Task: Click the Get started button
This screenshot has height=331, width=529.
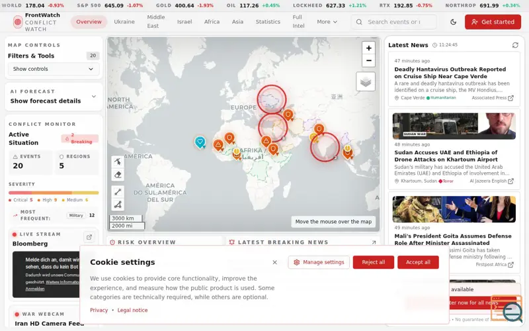Action: 493,22
